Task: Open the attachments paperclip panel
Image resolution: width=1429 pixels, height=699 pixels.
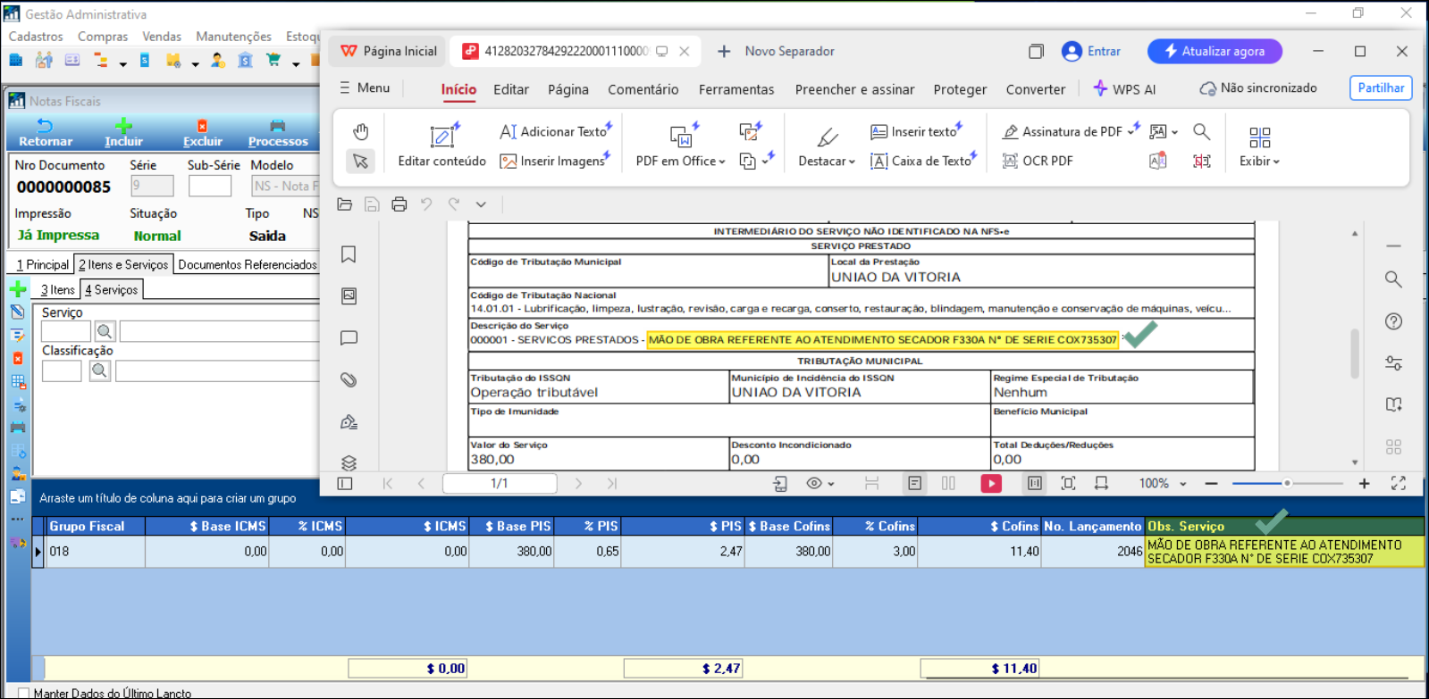Action: pos(349,380)
